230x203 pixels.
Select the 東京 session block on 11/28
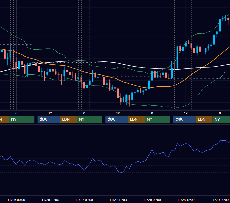184,119
